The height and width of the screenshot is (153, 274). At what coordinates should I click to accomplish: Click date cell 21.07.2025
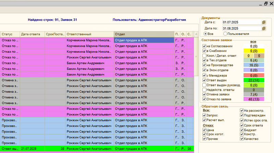[33, 149]
